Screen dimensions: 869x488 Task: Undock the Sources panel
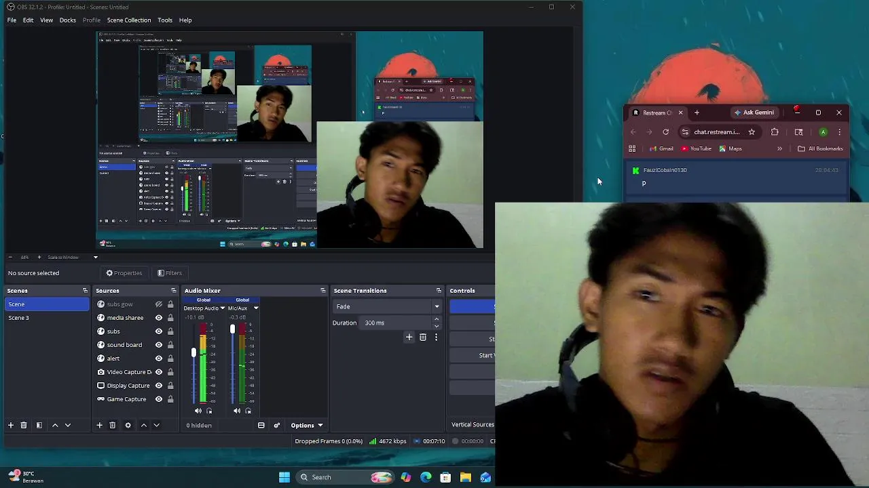173,291
